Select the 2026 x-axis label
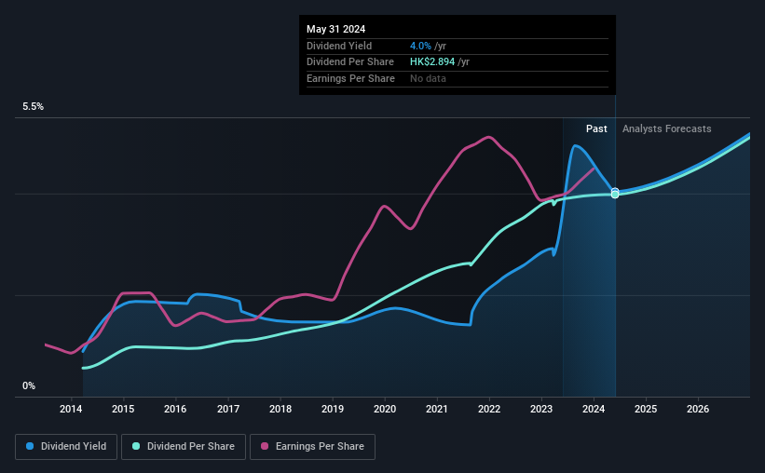Screen dimensions: 765x473 tap(698, 409)
